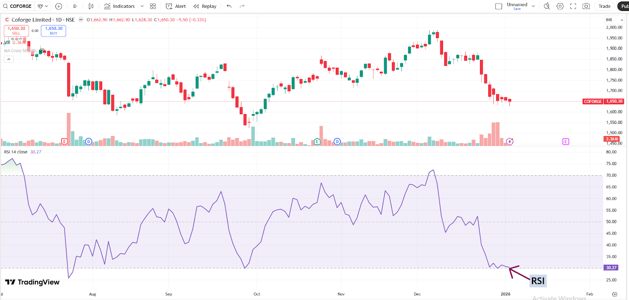The image size is (629, 300).
Task: Collapse the indicator legend with the caret
Action: [x=9, y=59]
